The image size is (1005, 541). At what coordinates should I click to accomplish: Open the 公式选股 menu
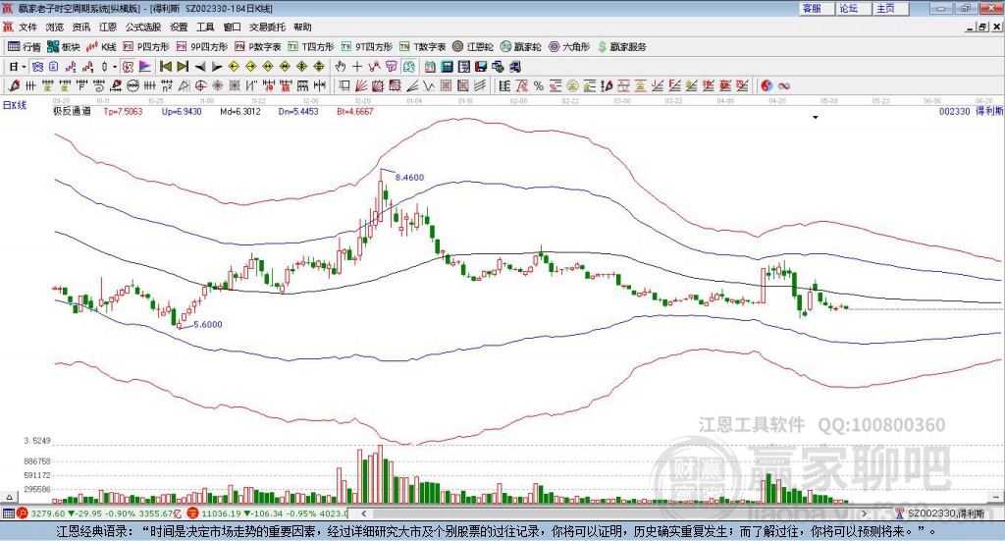pyautogui.click(x=143, y=27)
